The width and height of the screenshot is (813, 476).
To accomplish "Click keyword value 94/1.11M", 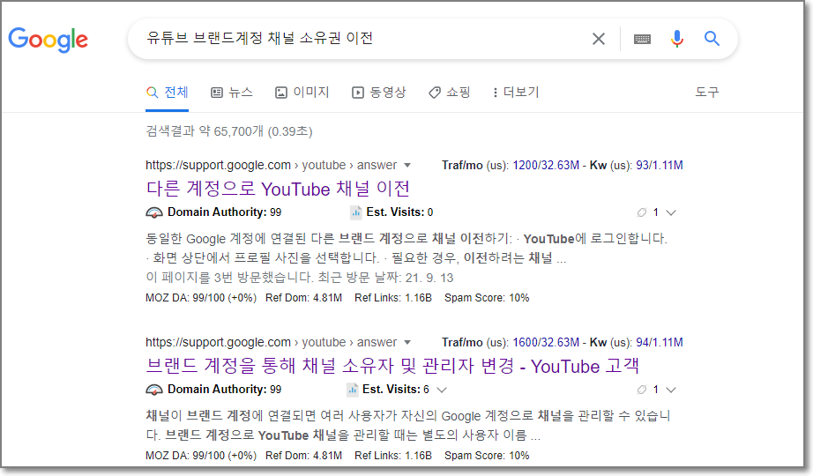I will pyautogui.click(x=660, y=343).
